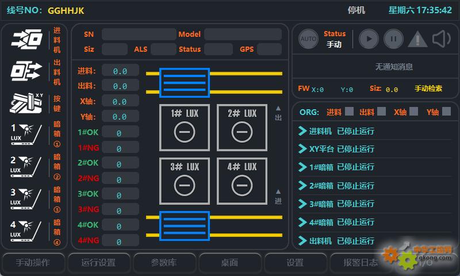Click the 3#NG counter value
The height and width of the screenshot is (276, 460).
pyautogui.click(x=120, y=210)
